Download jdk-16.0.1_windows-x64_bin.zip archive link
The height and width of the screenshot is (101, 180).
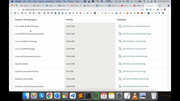coord(136,86)
